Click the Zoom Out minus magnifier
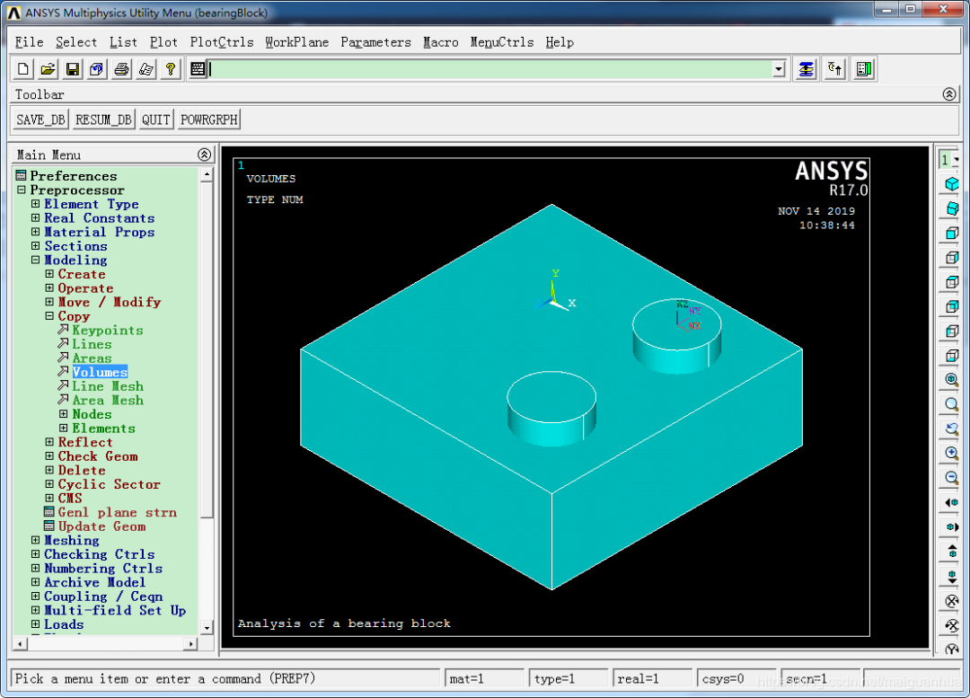The image size is (970, 698). coord(951,478)
